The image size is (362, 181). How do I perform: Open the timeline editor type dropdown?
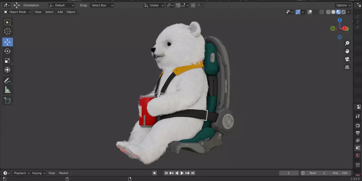(6, 173)
